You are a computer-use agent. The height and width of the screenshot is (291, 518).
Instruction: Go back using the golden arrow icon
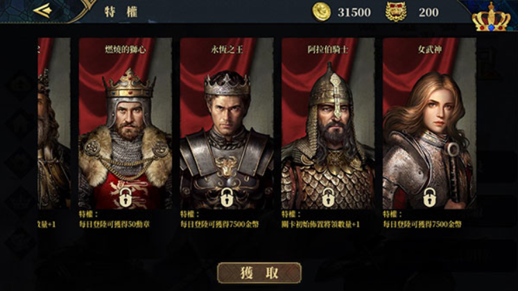[42, 10]
